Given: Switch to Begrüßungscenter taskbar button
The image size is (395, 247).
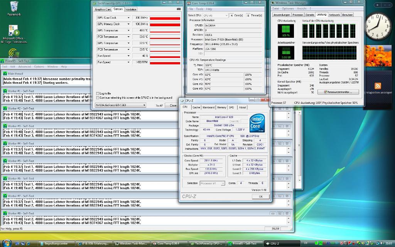Looking at the screenshot, I should (57, 244).
